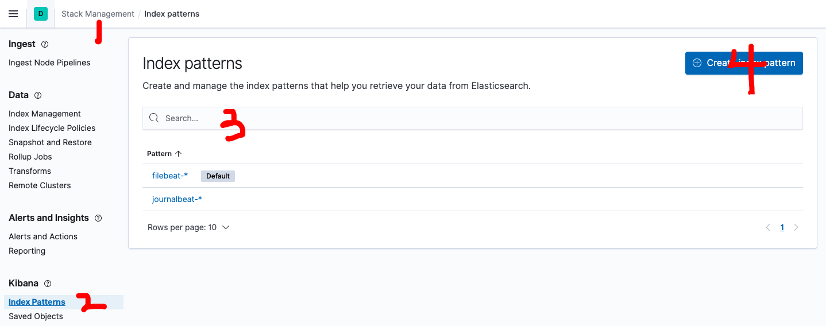Expand Rows per page dropdown
Viewport: 826px width, 326px height.
188,227
